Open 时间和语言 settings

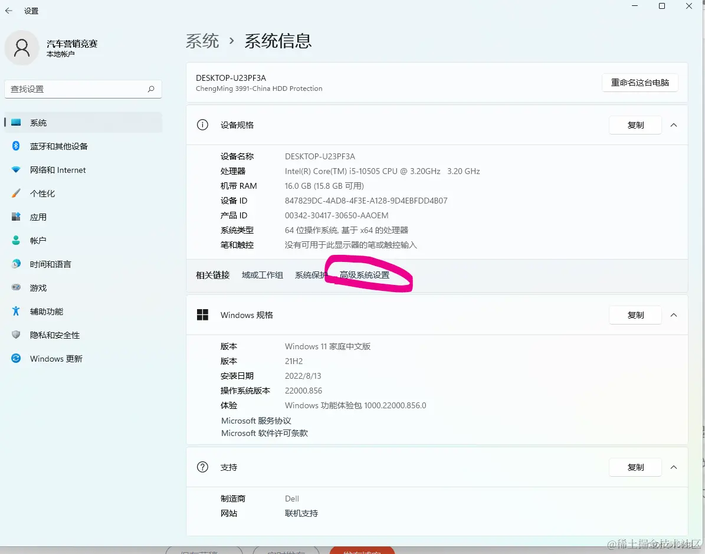click(x=83, y=264)
